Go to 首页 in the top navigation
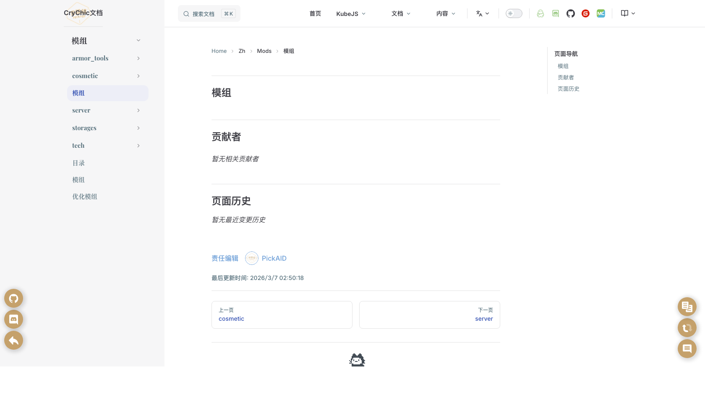Screen dimensions: 705x403 click(315, 13)
